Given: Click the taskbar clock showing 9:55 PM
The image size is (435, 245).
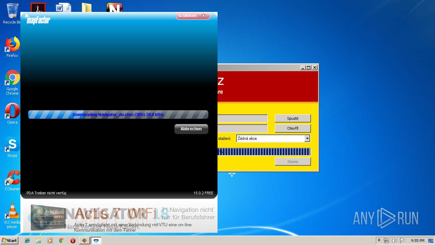Looking at the screenshot, I should [x=418, y=241].
